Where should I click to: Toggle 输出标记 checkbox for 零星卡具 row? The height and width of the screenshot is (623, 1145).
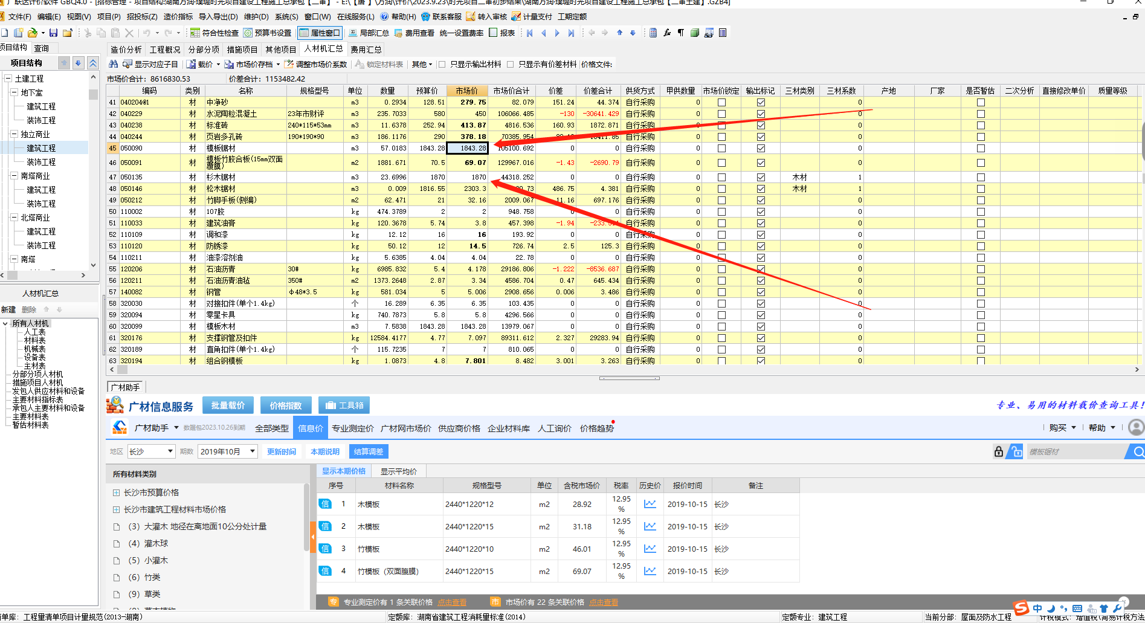pos(761,315)
